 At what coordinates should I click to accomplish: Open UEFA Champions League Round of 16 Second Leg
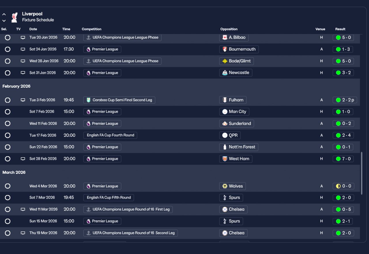[x=131, y=233]
